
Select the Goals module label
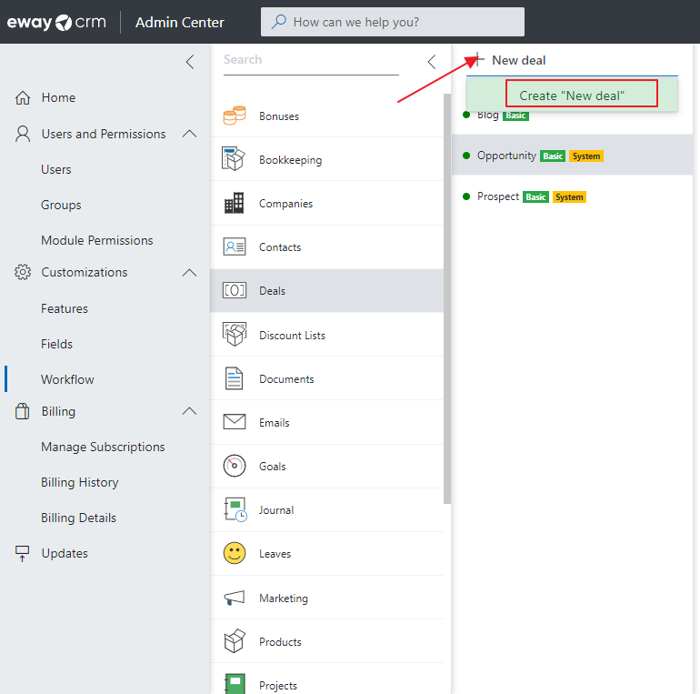[x=273, y=467]
